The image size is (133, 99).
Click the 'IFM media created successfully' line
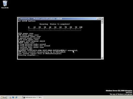point(42,52)
